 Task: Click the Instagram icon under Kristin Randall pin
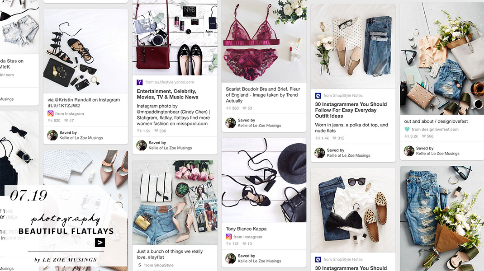click(51, 114)
